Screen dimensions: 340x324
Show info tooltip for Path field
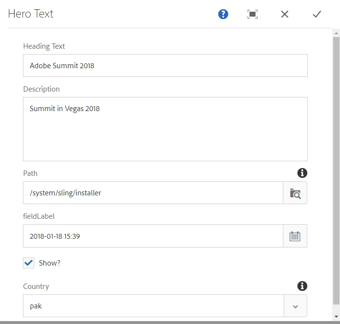click(x=302, y=173)
